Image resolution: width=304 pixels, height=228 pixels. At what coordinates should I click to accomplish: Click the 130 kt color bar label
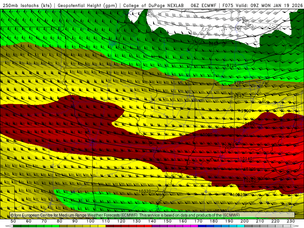pos(137,221)
